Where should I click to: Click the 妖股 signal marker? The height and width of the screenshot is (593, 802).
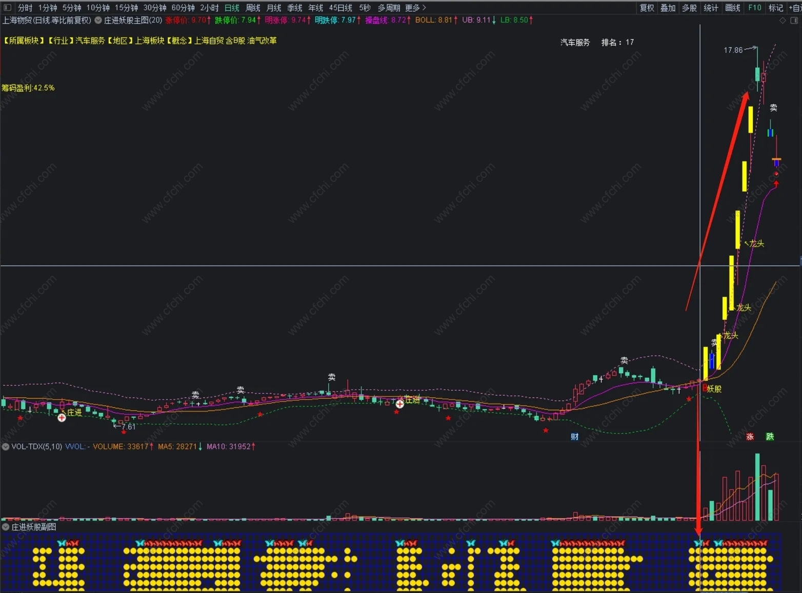click(x=714, y=389)
